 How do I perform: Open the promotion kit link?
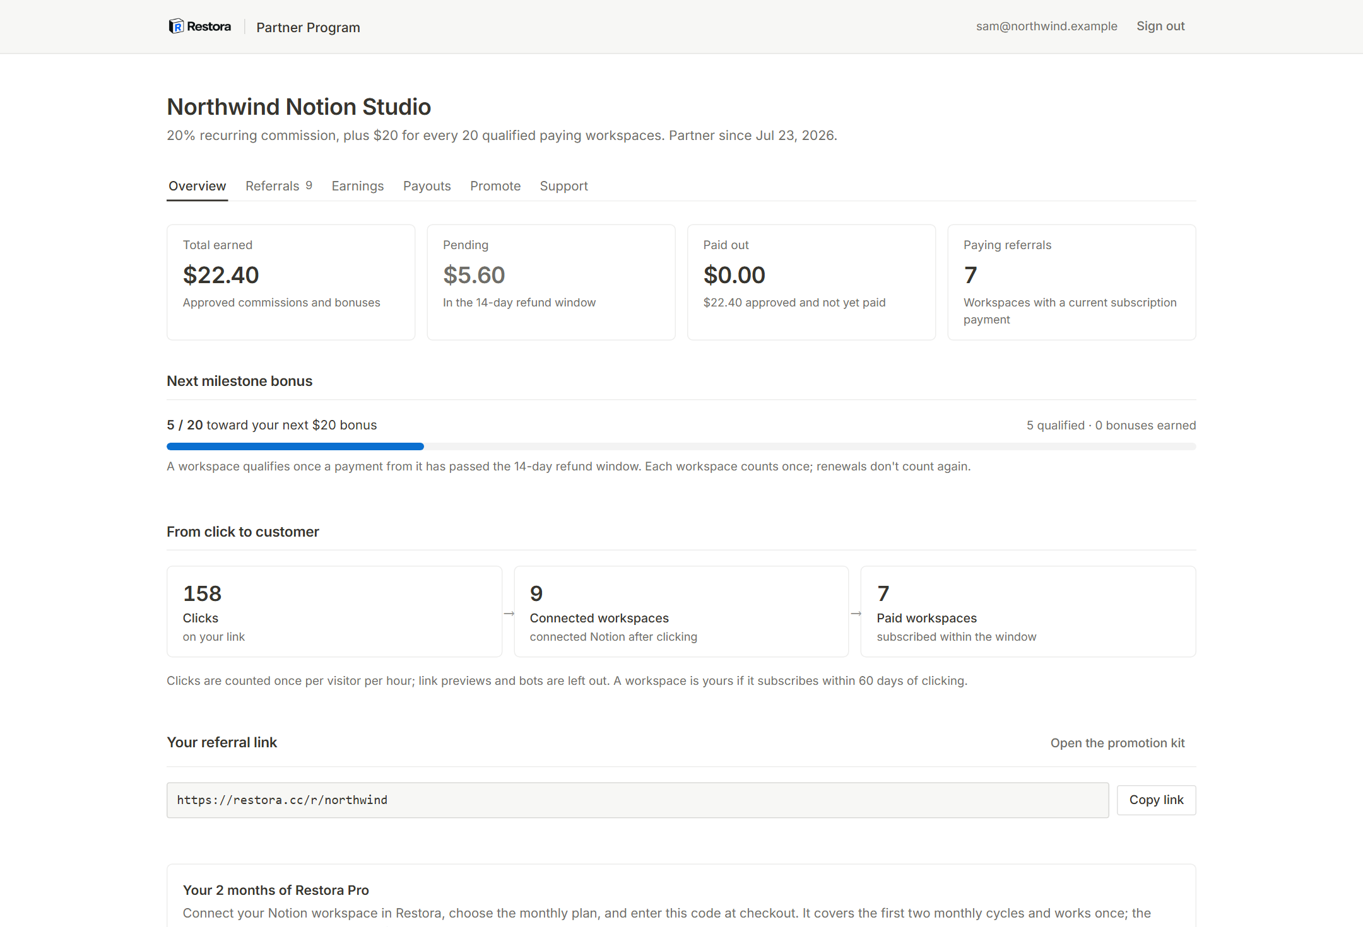1117,743
